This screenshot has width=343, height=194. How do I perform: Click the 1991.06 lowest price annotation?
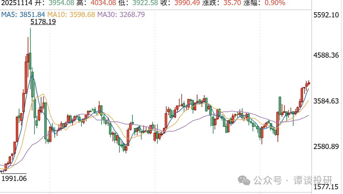(14, 178)
